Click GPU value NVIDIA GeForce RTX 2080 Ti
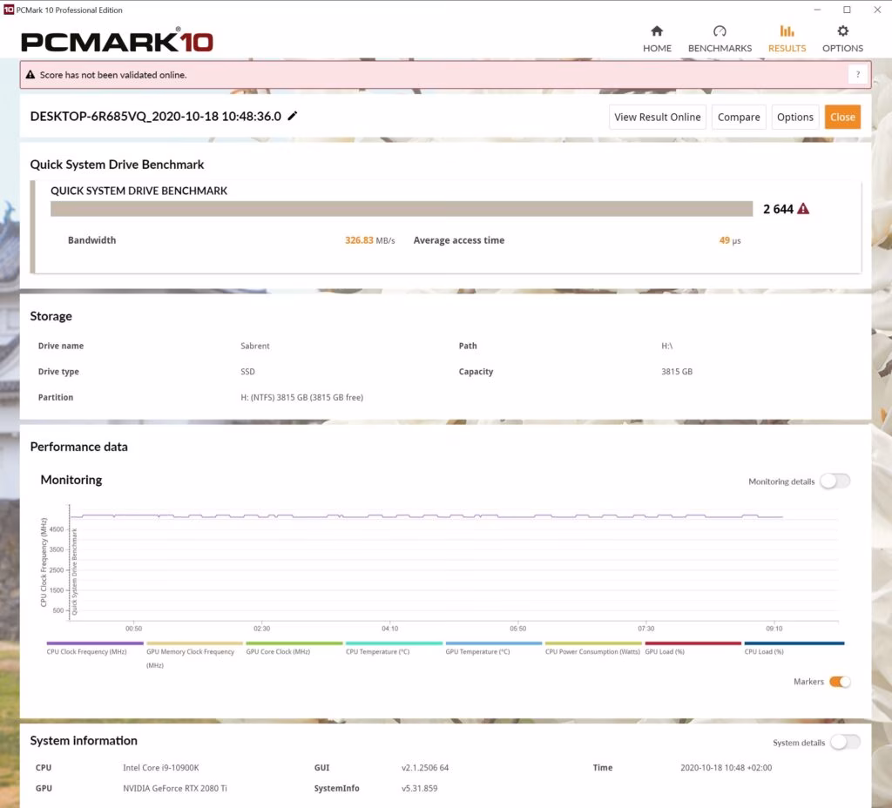Image resolution: width=892 pixels, height=808 pixels. [x=174, y=788]
